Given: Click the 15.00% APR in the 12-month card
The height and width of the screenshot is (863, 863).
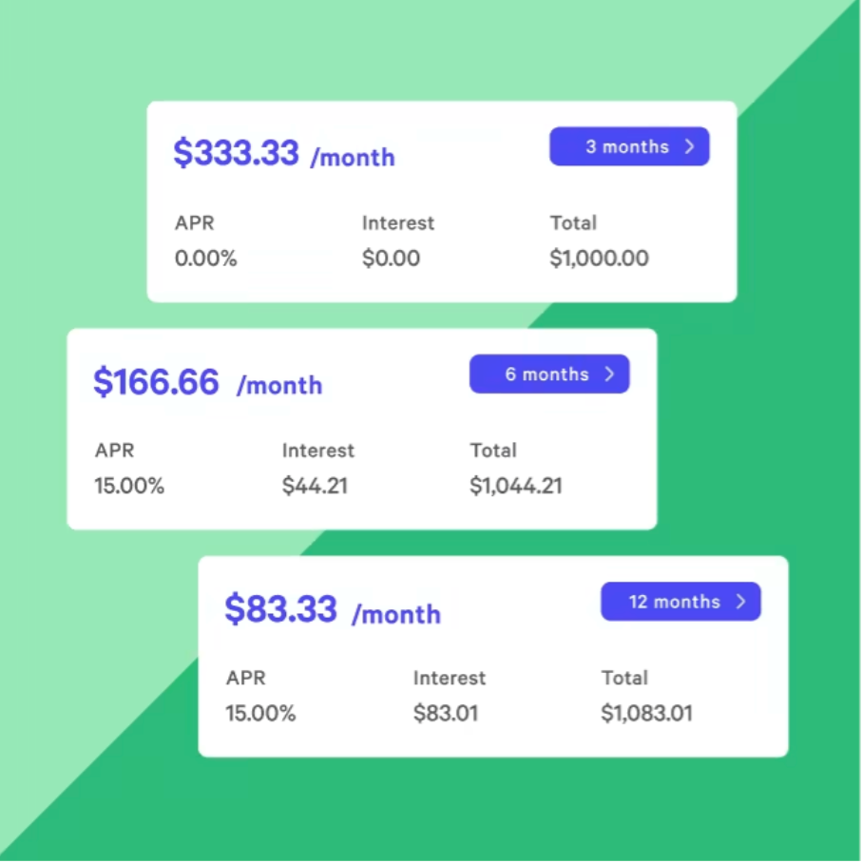Looking at the screenshot, I should click(260, 714).
